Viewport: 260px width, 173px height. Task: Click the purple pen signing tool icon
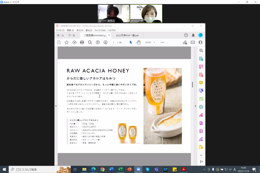pyautogui.click(x=201, y=139)
